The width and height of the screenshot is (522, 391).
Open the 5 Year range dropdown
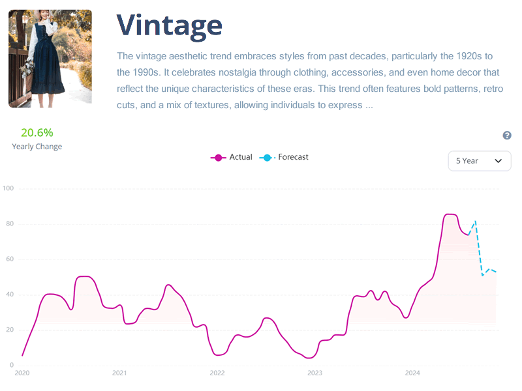point(480,161)
